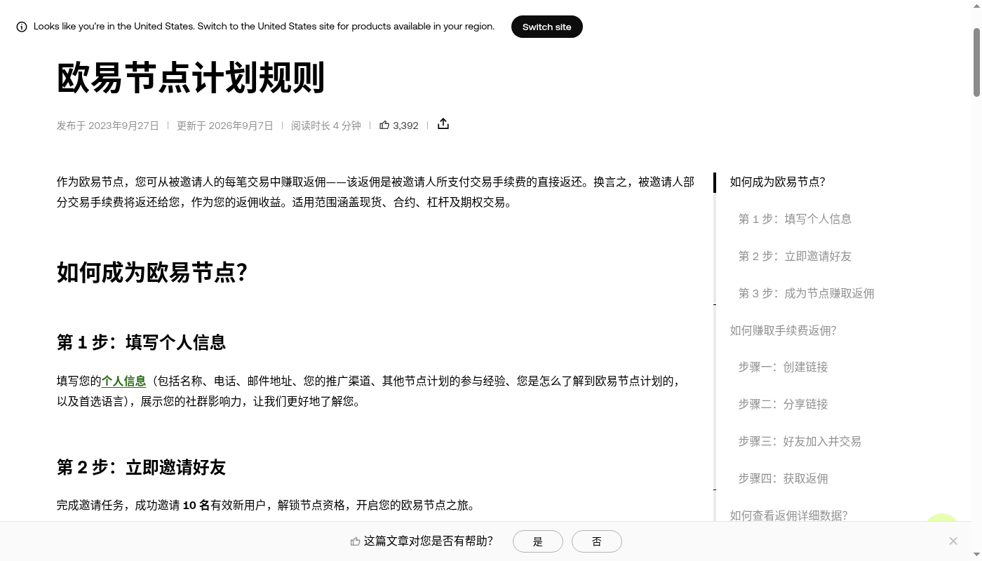Click the vertical page scrollbar thumb
This screenshot has height=561, width=982.
[x=976, y=62]
